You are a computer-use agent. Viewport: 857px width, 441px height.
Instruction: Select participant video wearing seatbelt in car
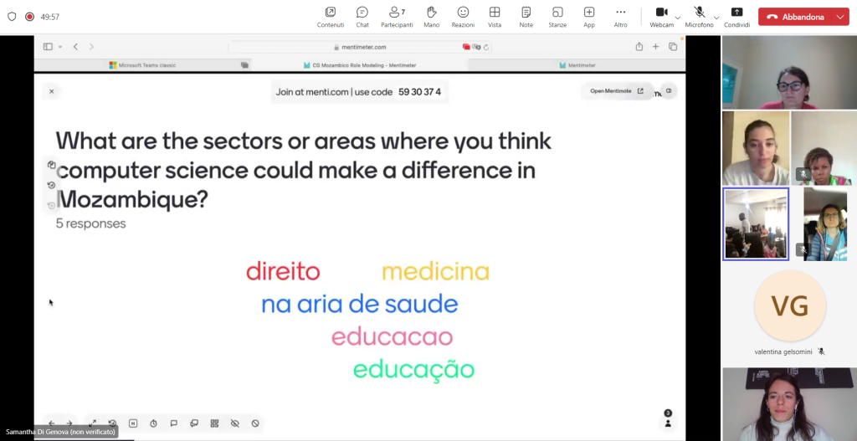point(824,224)
